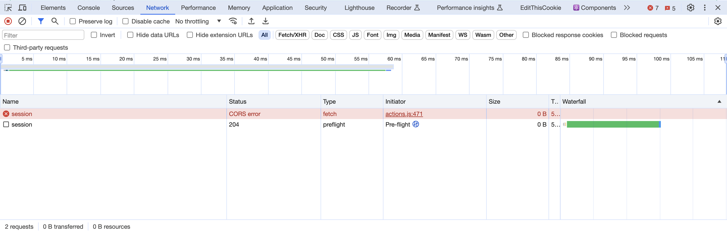Check Third-party requests filter
The image size is (727, 233).
tap(7, 47)
